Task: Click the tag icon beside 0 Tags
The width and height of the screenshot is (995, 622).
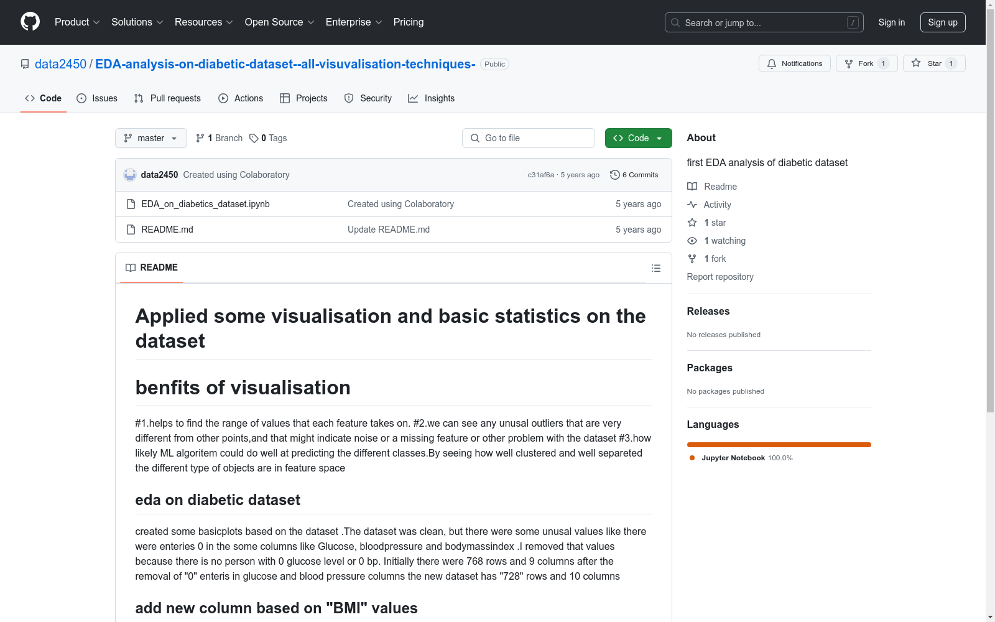Action: tap(254, 138)
